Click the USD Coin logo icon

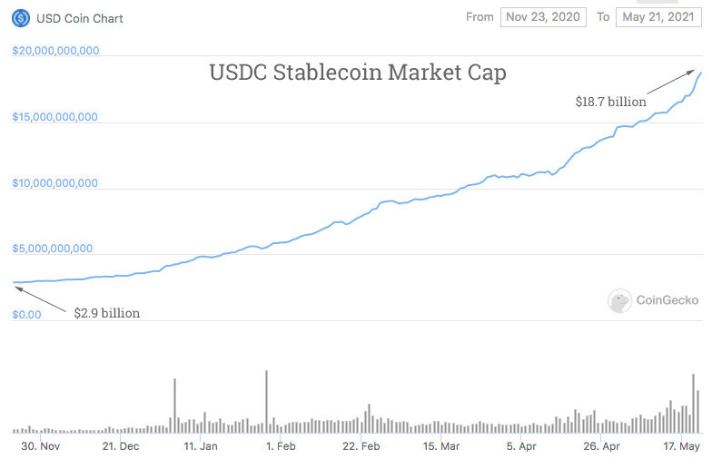[20, 17]
